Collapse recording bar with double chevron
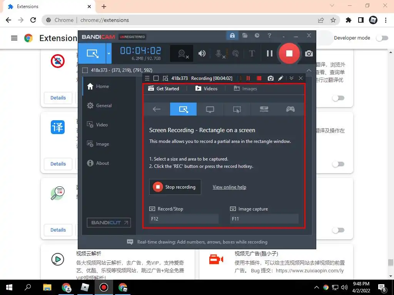394x295 pixels. click(292, 78)
